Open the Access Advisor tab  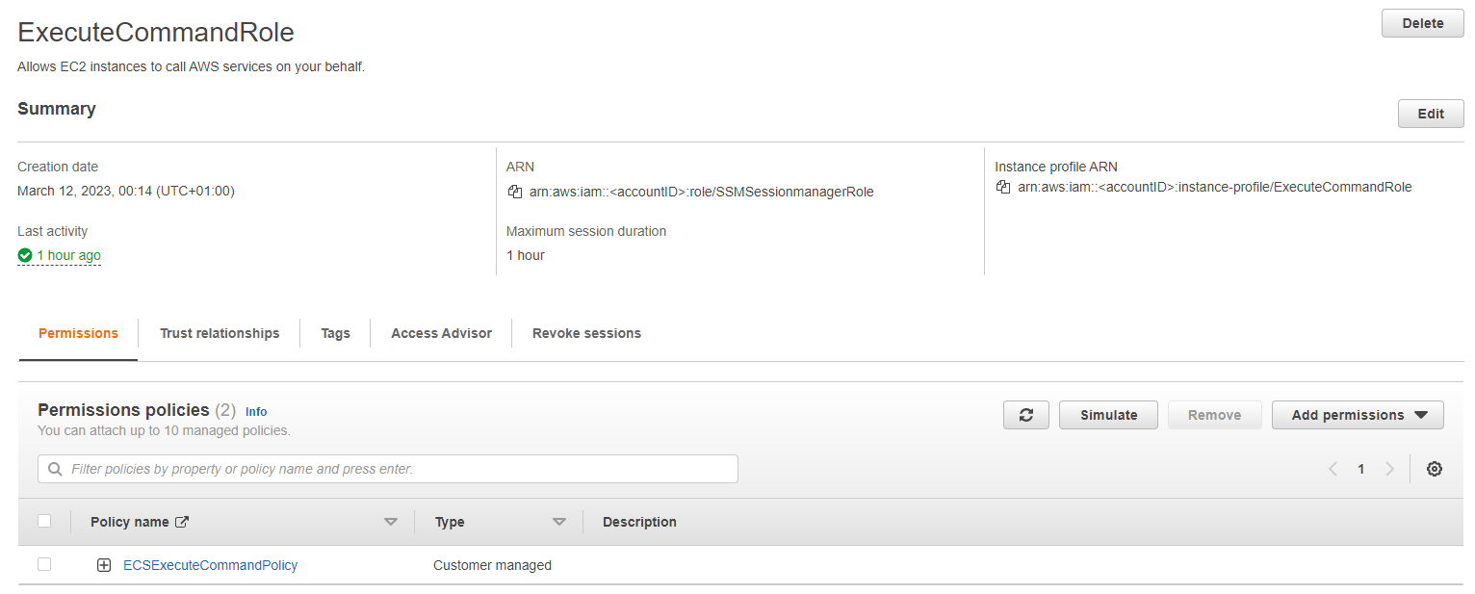pyautogui.click(x=441, y=333)
